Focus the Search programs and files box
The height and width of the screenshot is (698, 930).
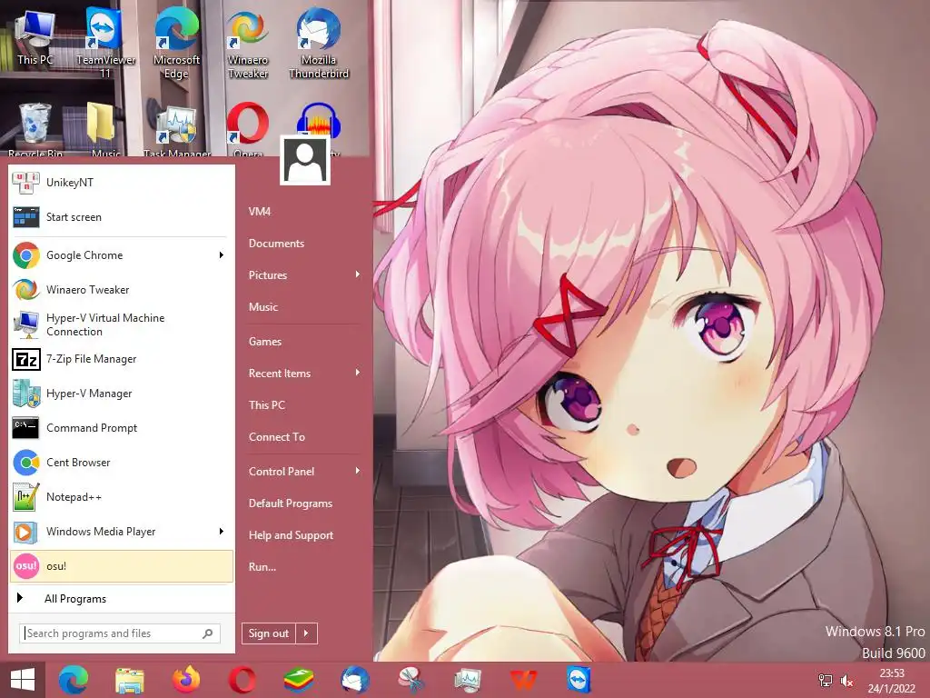tap(113, 633)
